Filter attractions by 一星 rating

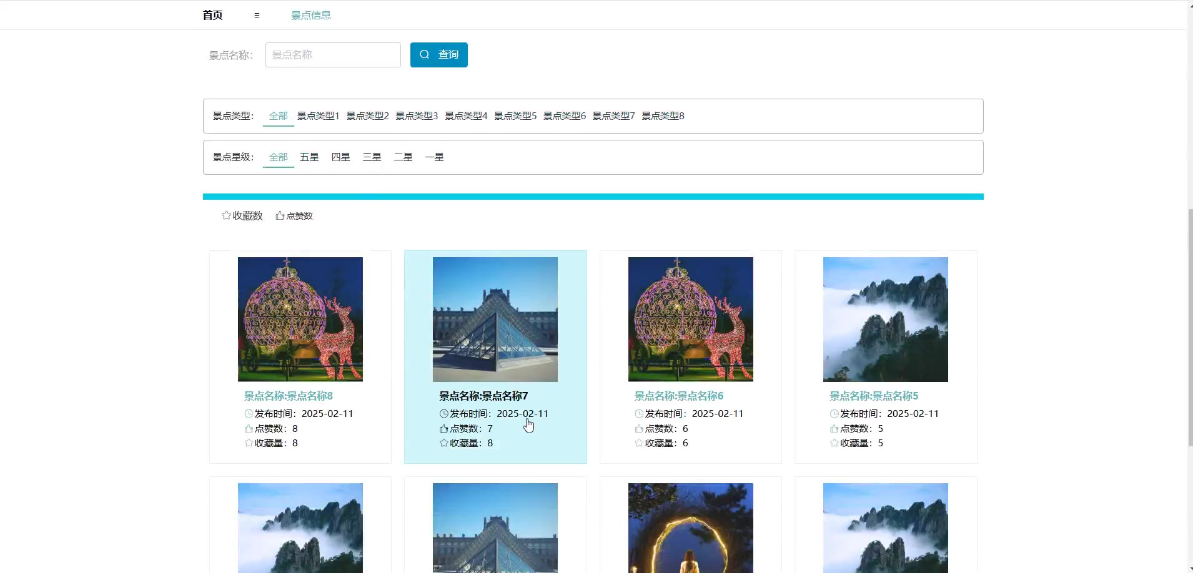(x=434, y=157)
